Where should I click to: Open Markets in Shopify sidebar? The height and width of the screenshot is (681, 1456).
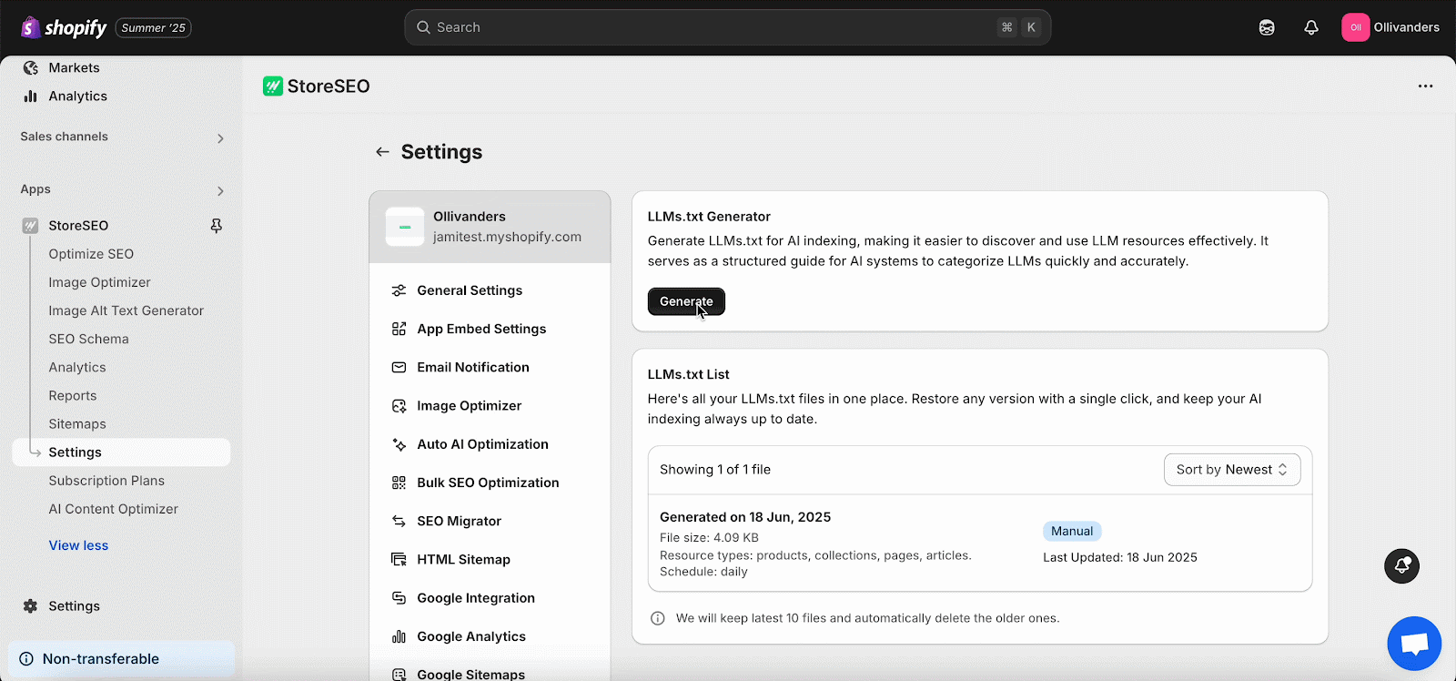[74, 67]
